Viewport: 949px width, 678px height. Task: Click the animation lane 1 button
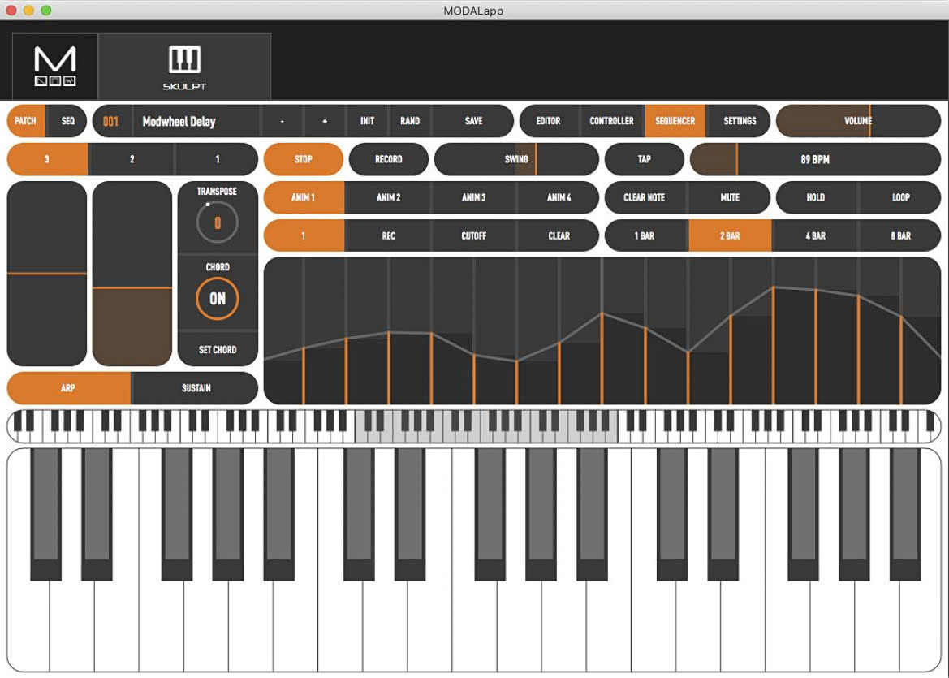(x=304, y=235)
